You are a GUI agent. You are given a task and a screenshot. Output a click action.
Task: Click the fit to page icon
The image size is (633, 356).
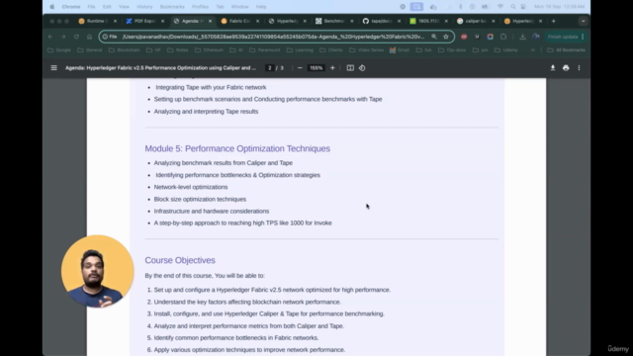coord(350,68)
